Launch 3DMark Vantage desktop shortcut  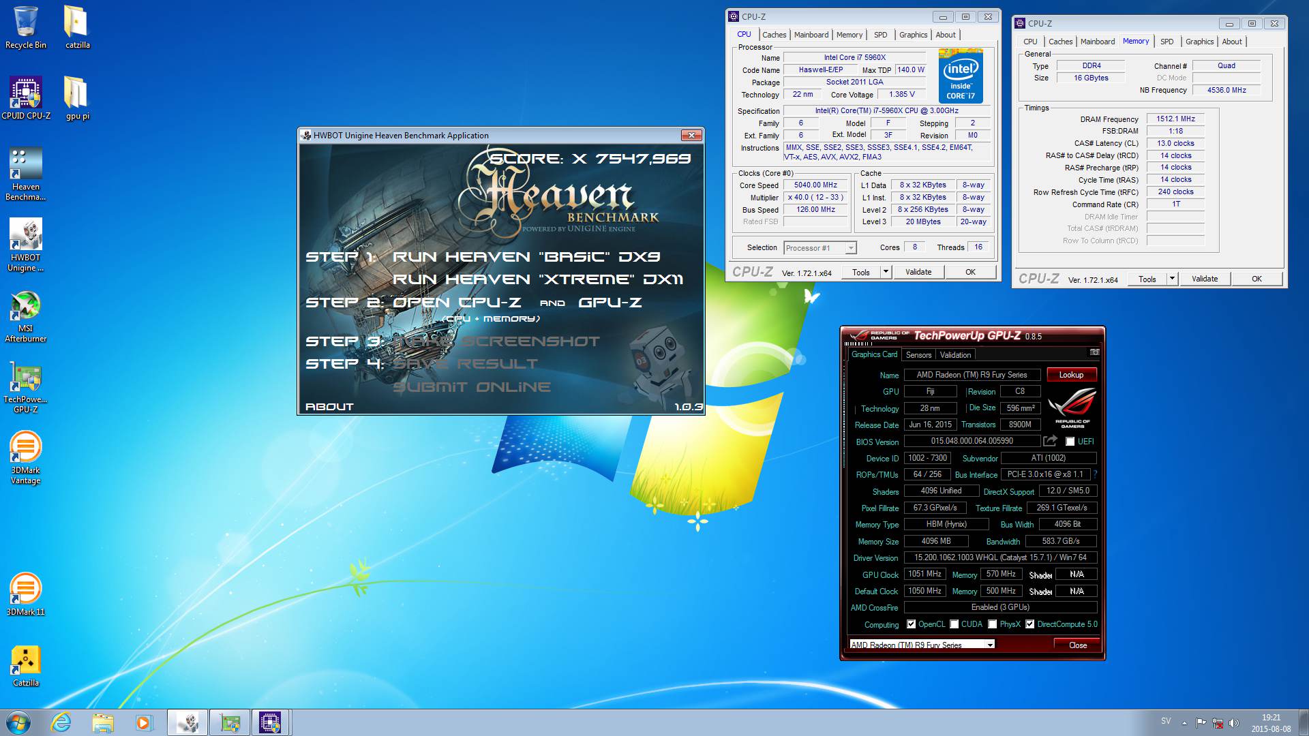26,457
